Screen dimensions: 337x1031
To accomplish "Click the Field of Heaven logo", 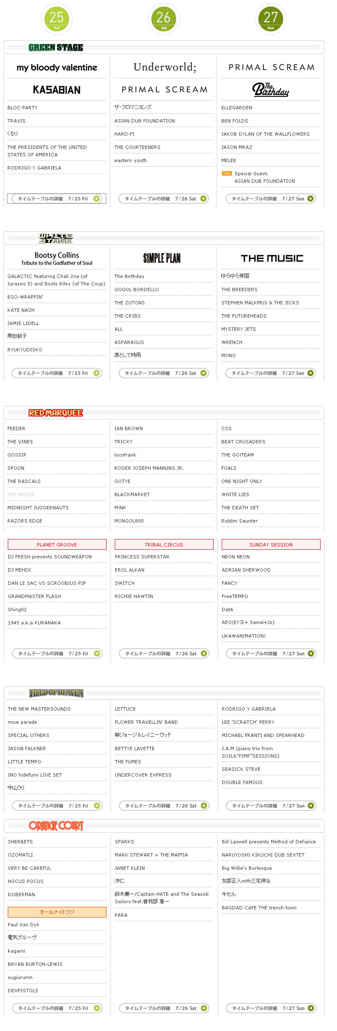I will (56, 693).
